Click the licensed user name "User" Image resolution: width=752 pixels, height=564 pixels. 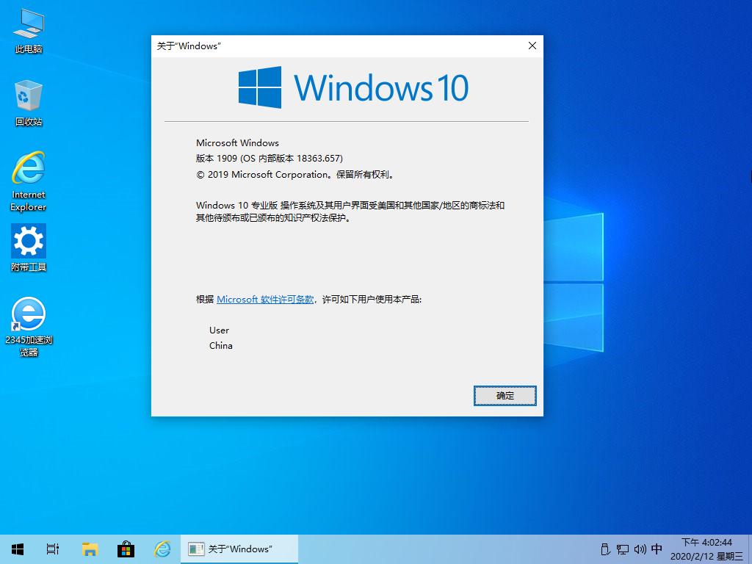tap(219, 330)
